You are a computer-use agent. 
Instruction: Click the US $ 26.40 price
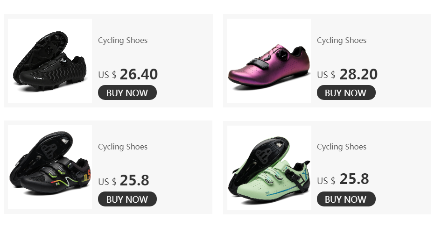point(128,74)
